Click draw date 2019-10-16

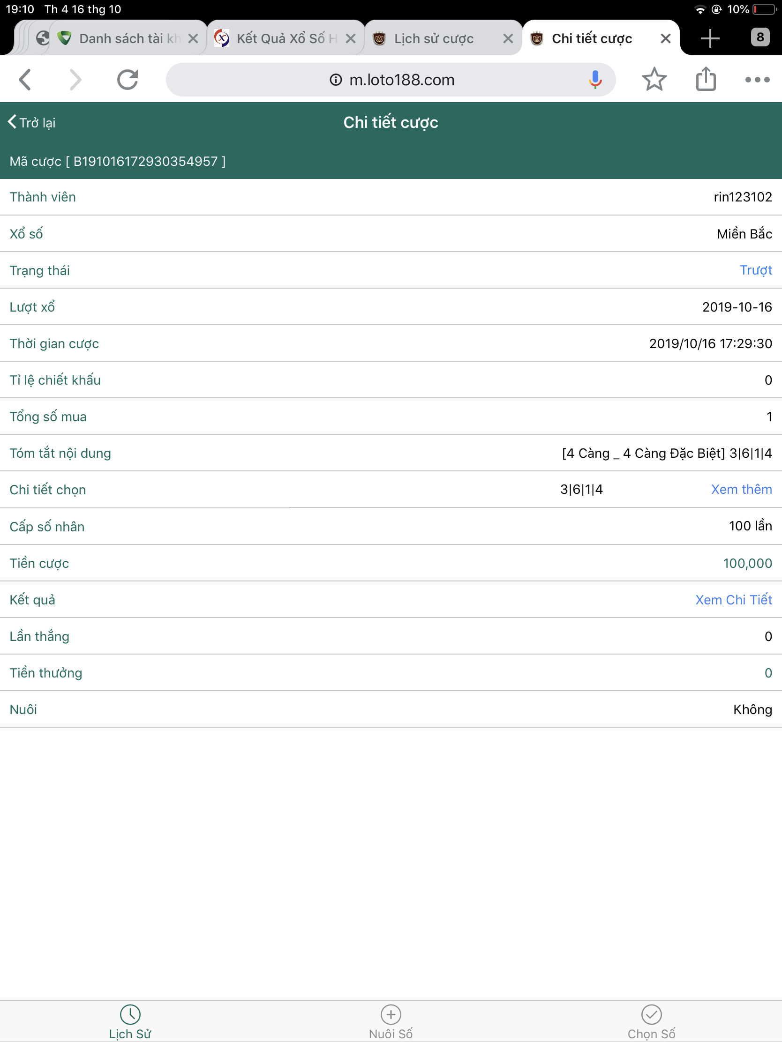pos(737,307)
